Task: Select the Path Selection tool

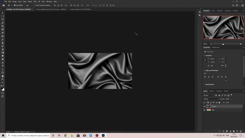Action: point(3,69)
